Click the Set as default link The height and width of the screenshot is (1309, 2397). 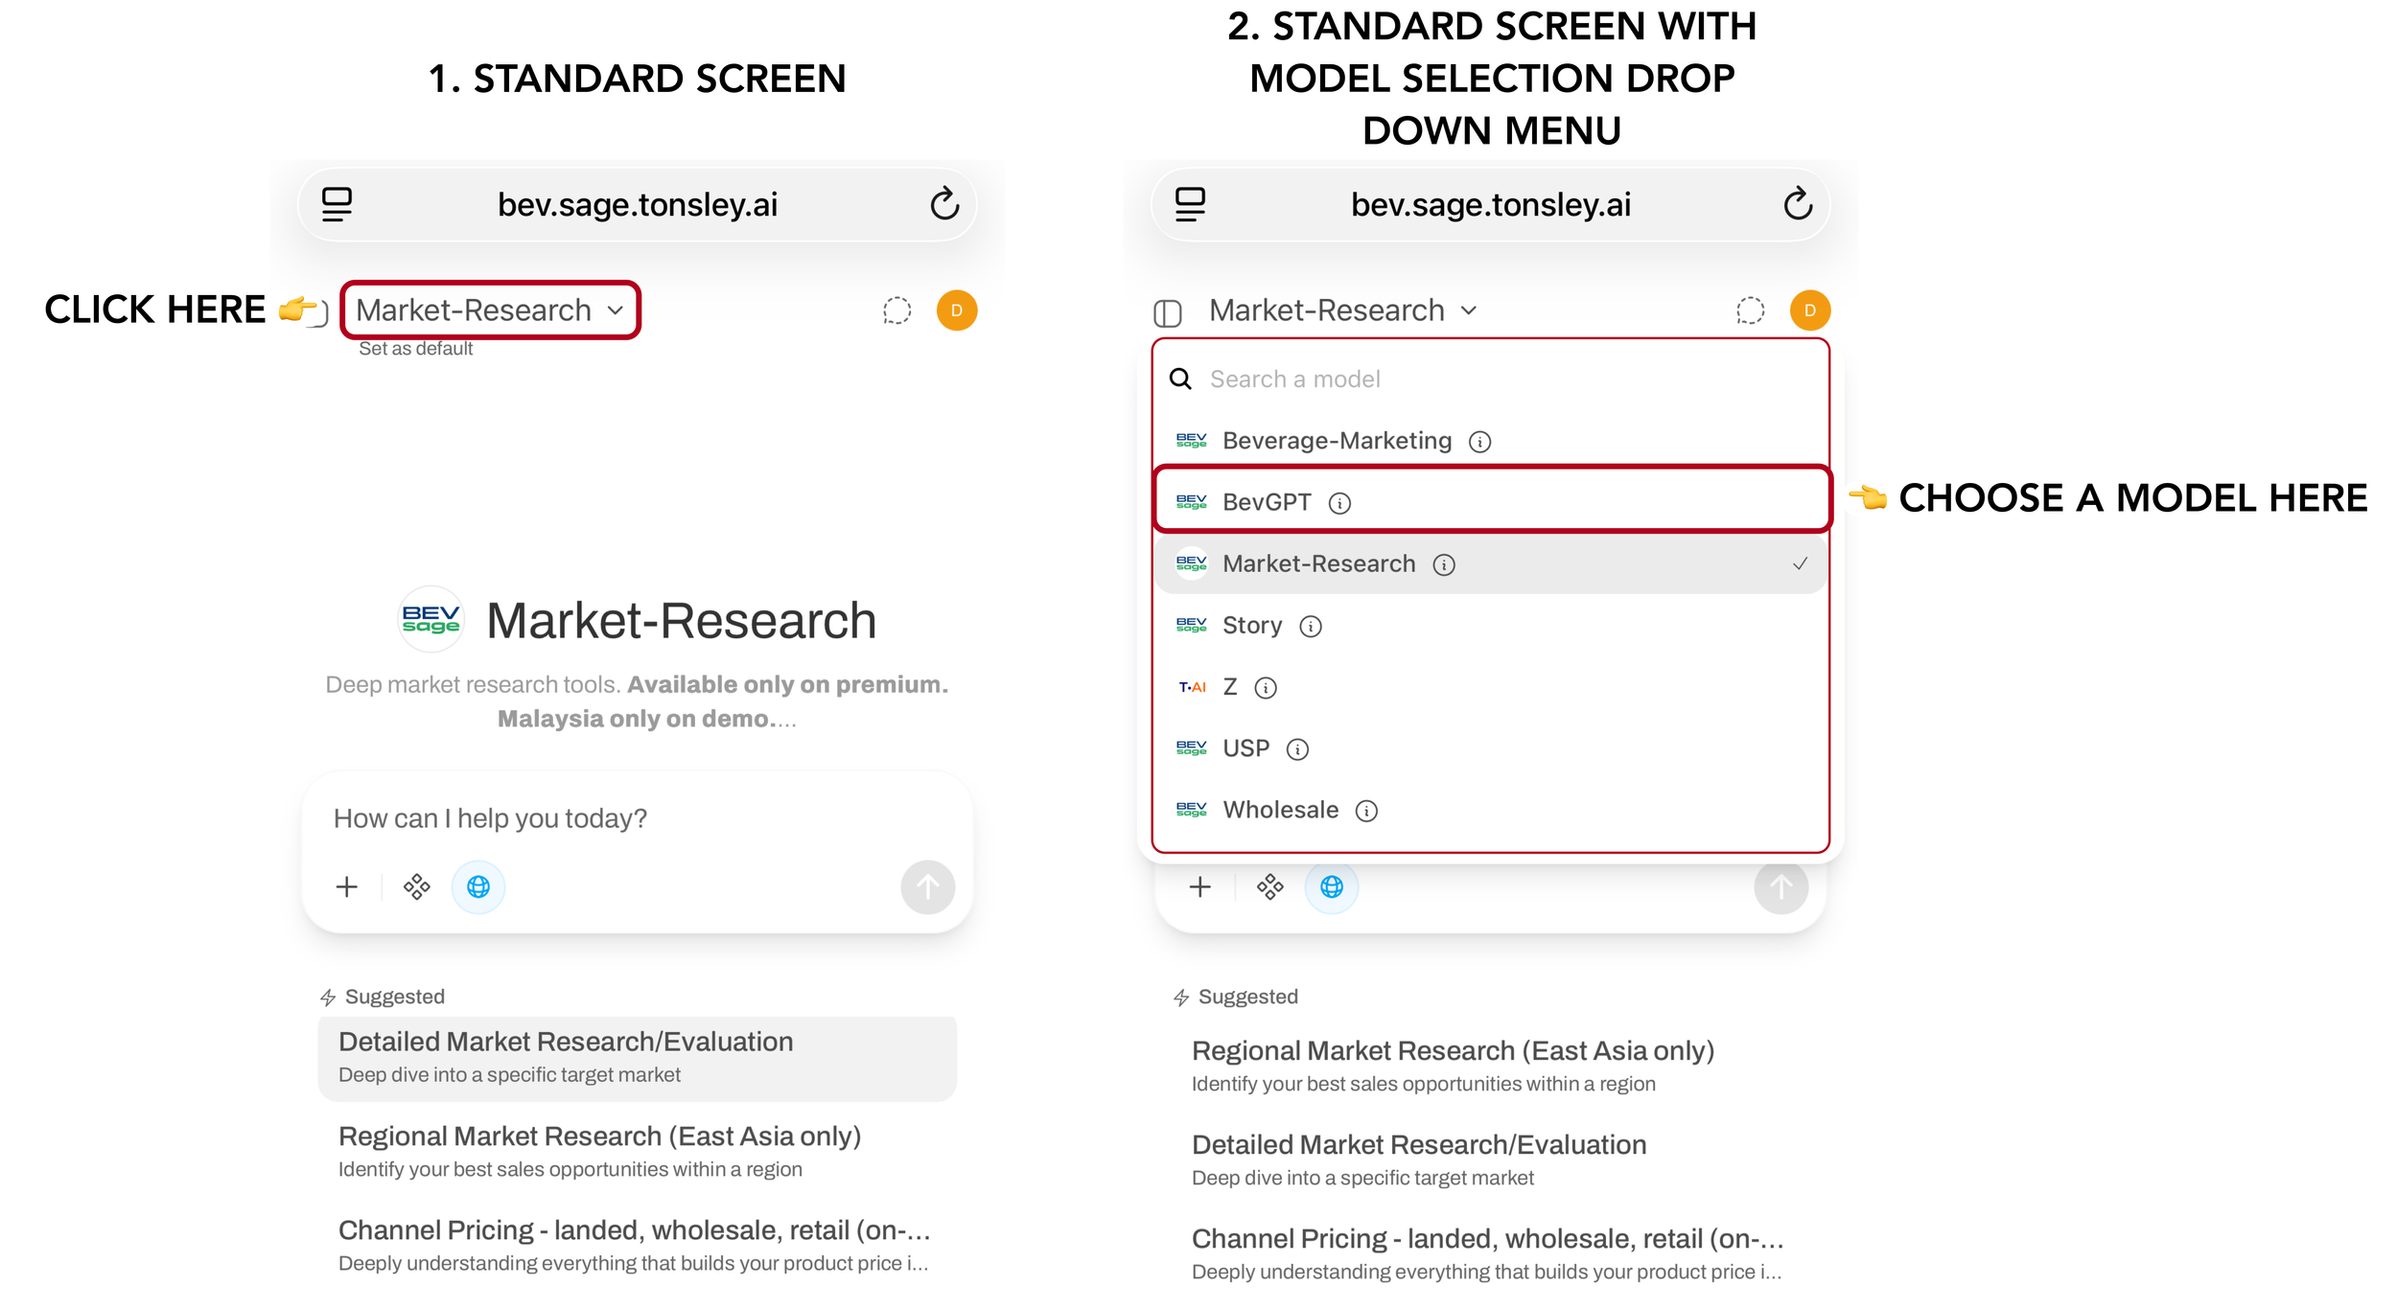coord(415,349)
